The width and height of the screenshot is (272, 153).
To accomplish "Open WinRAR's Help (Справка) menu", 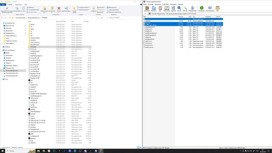I will pyautogui.click(x=181, y=4).
